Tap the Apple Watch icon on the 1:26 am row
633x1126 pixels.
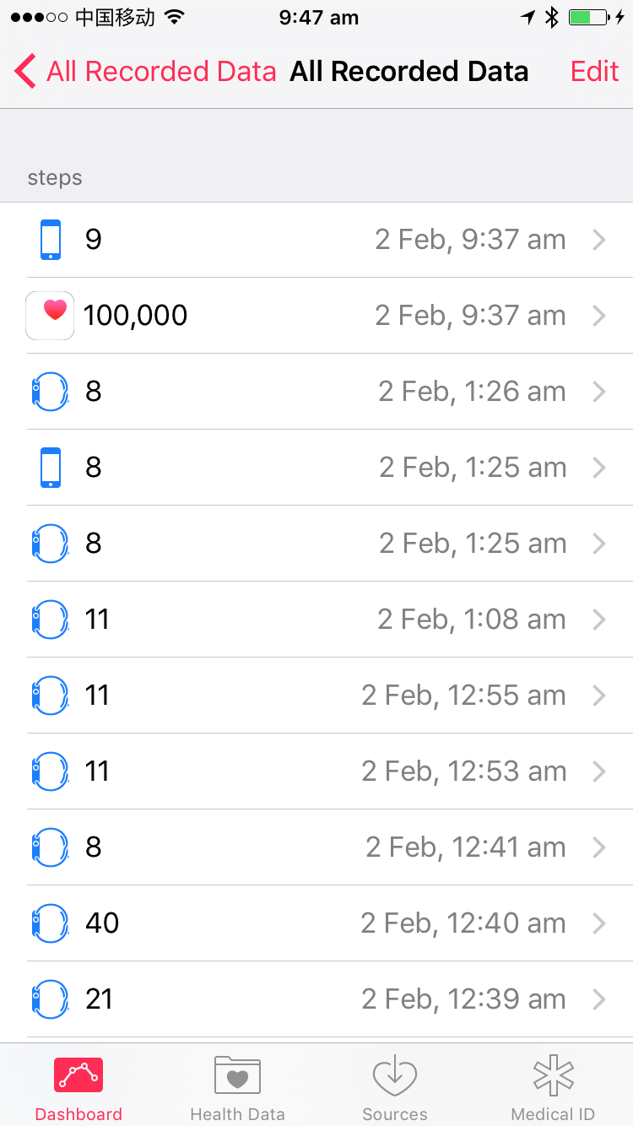(50, 392)
